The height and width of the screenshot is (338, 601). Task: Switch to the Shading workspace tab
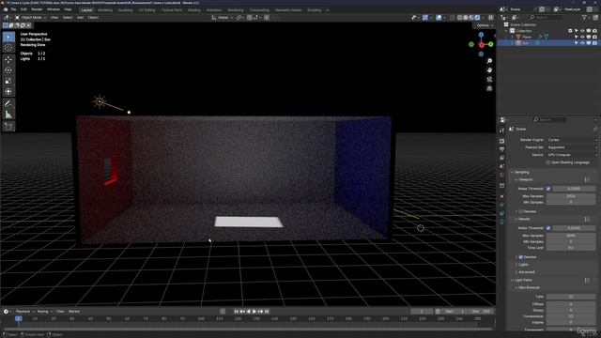[x=194, y=10]
